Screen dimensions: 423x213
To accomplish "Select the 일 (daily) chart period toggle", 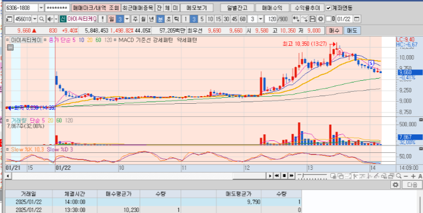I will (111, 19).
